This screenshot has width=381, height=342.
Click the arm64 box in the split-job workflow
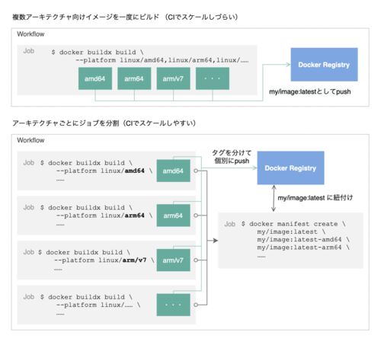point(173,216)
